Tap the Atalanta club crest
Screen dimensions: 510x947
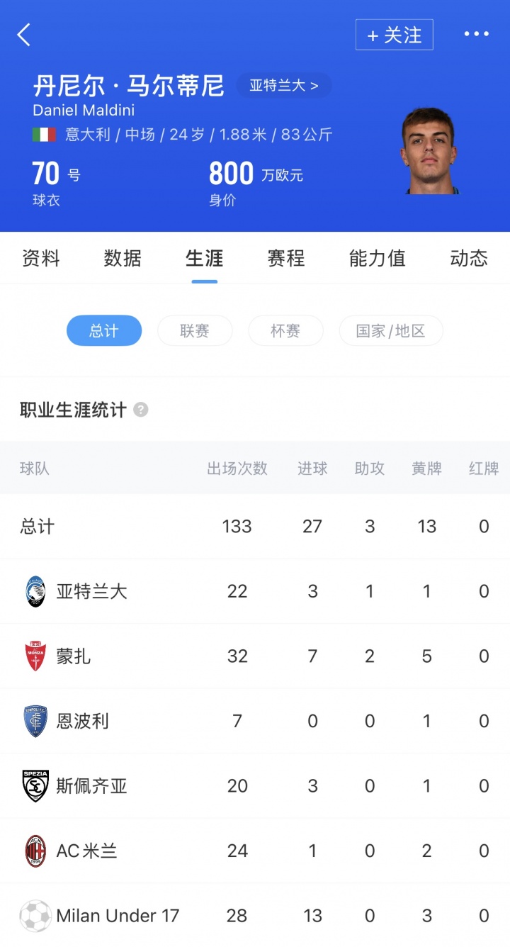[35, 591]
